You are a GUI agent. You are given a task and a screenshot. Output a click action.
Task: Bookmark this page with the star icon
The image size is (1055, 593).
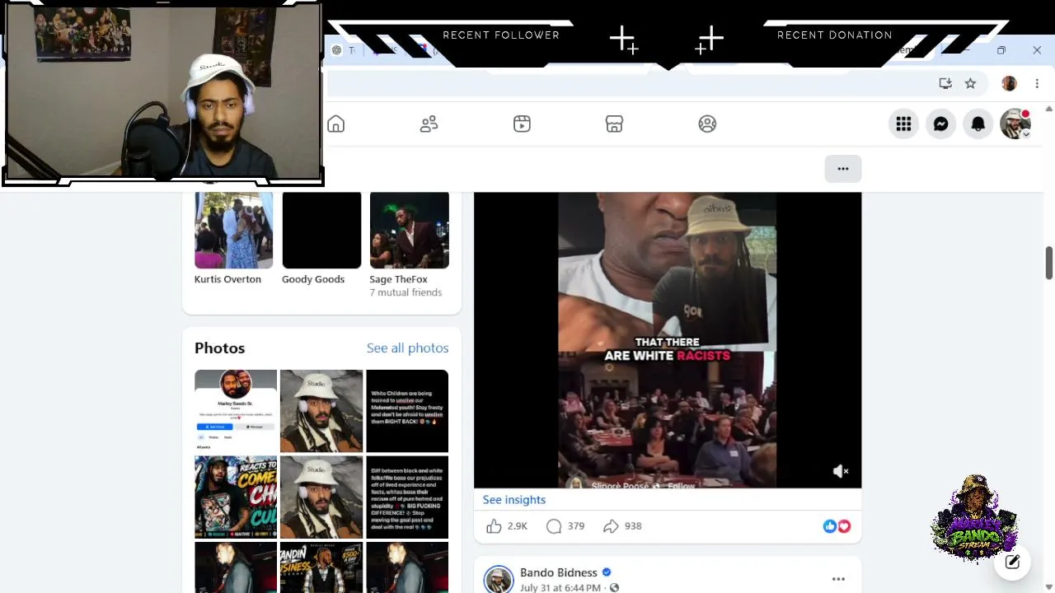coord(970,83)
